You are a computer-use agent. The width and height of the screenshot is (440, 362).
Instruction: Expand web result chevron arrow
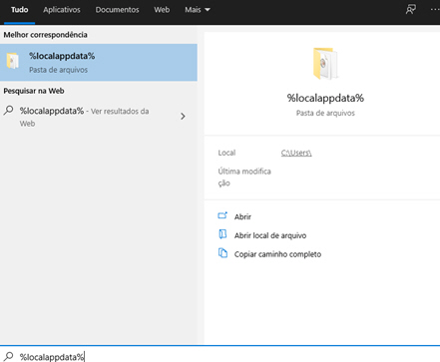click(183, 116)
